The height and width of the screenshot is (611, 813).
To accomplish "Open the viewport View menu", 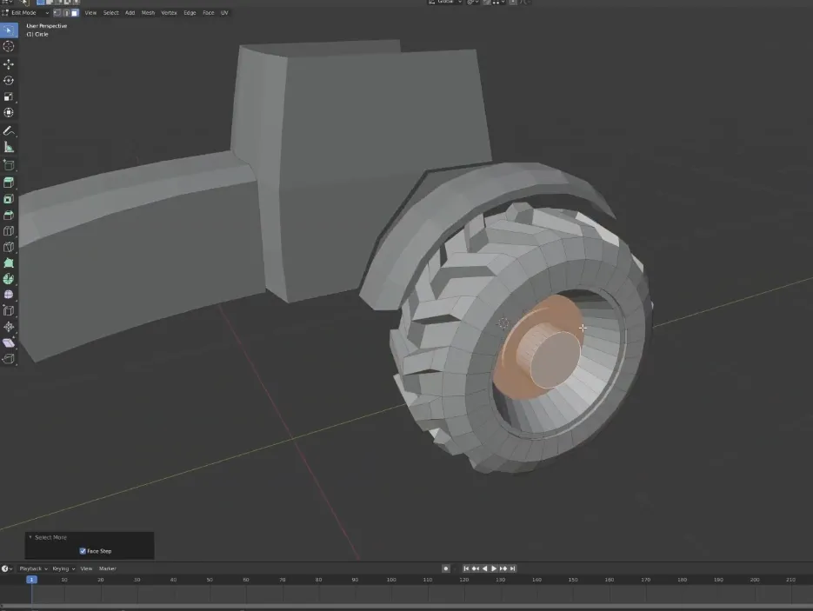I will pyautogui.click(x=90, y=13).
